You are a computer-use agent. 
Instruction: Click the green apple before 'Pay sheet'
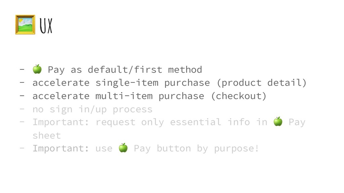pos(278,121)
